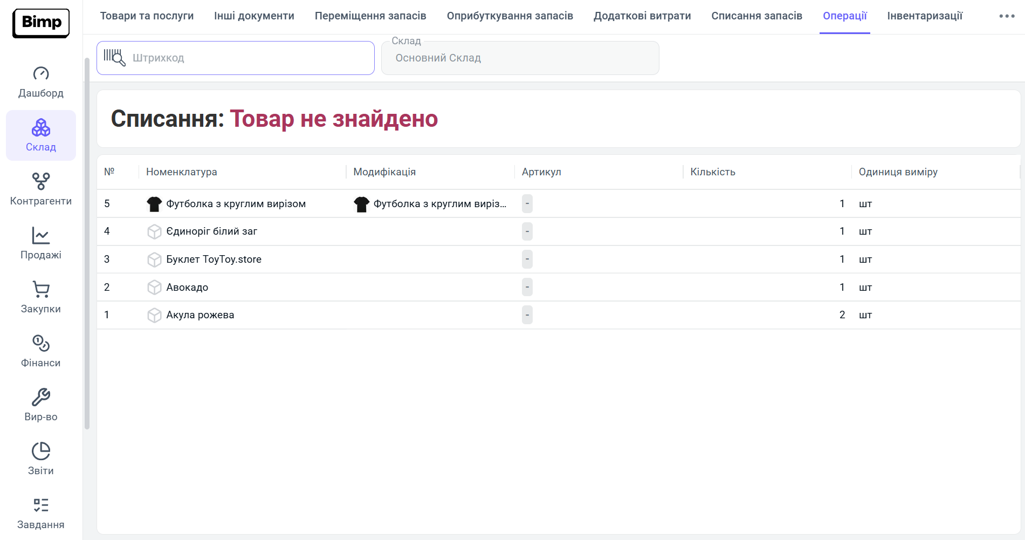The image size is (1025, 540).
Task: Click the Кількість column header
Action: [712, 172]
